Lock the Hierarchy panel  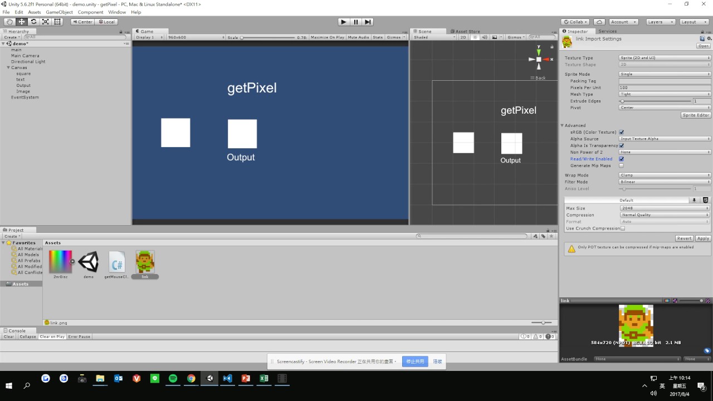pyautogui.click(x=121, y=32)
